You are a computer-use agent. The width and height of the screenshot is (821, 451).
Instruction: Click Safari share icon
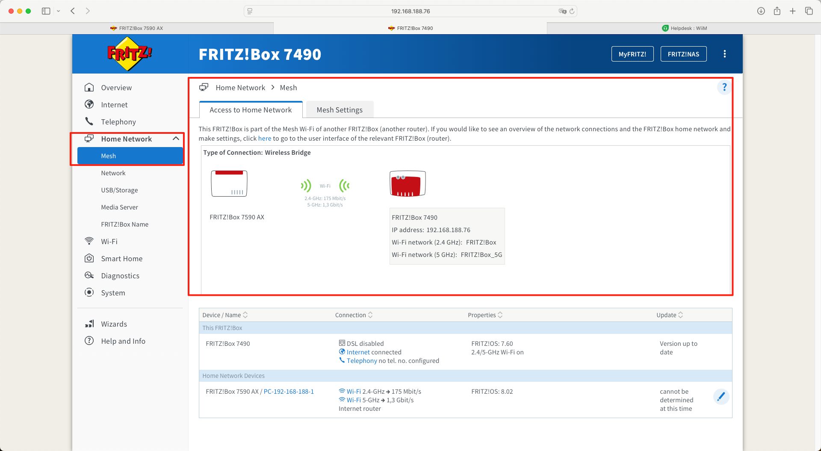777,11
